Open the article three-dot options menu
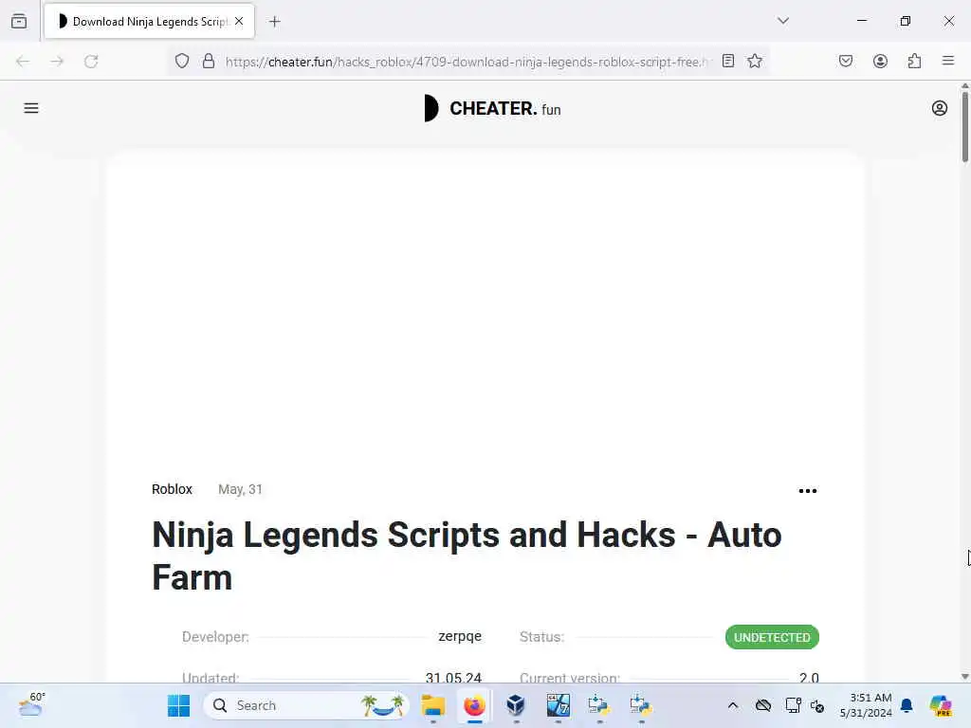Screen dimensions: 971x728 pos(808,491)
